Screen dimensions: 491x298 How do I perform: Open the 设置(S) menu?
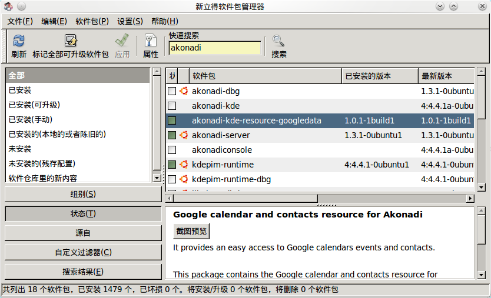click(130, 21)
